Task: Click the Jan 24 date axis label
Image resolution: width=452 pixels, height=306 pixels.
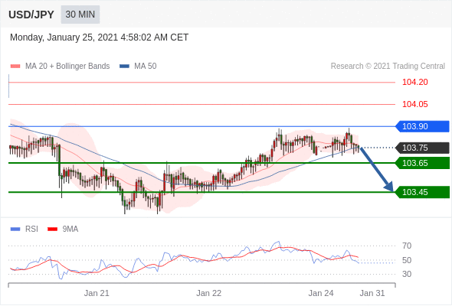Action: point(321,293)
